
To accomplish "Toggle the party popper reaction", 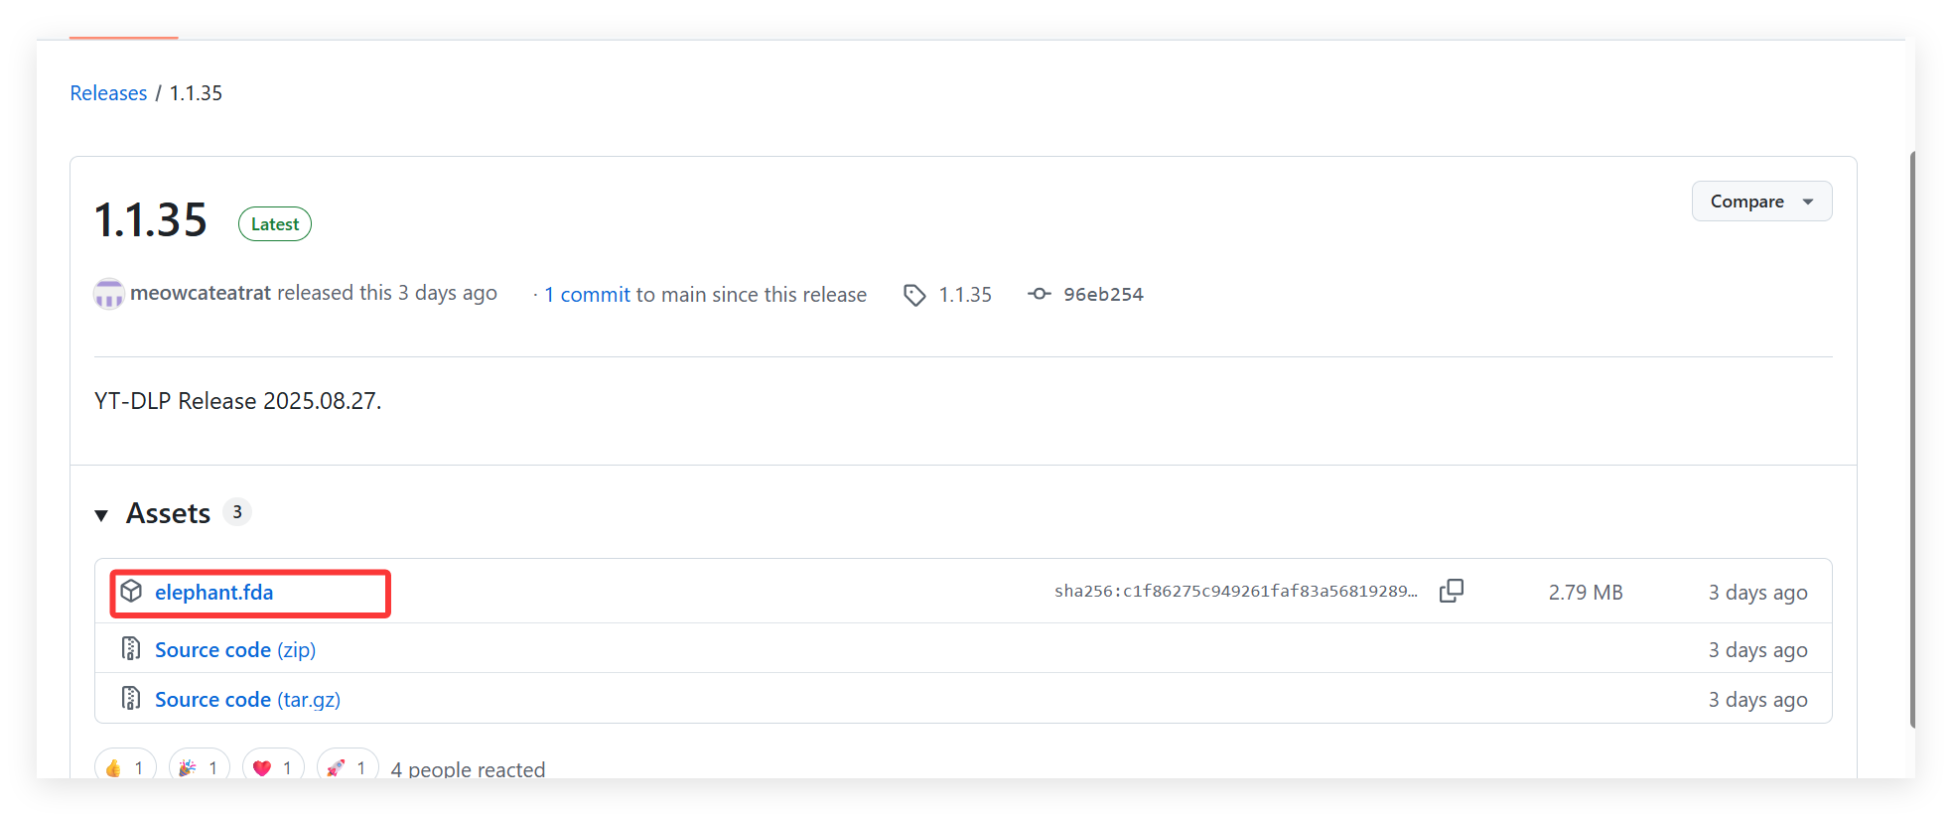I will (x=200, y=767).
